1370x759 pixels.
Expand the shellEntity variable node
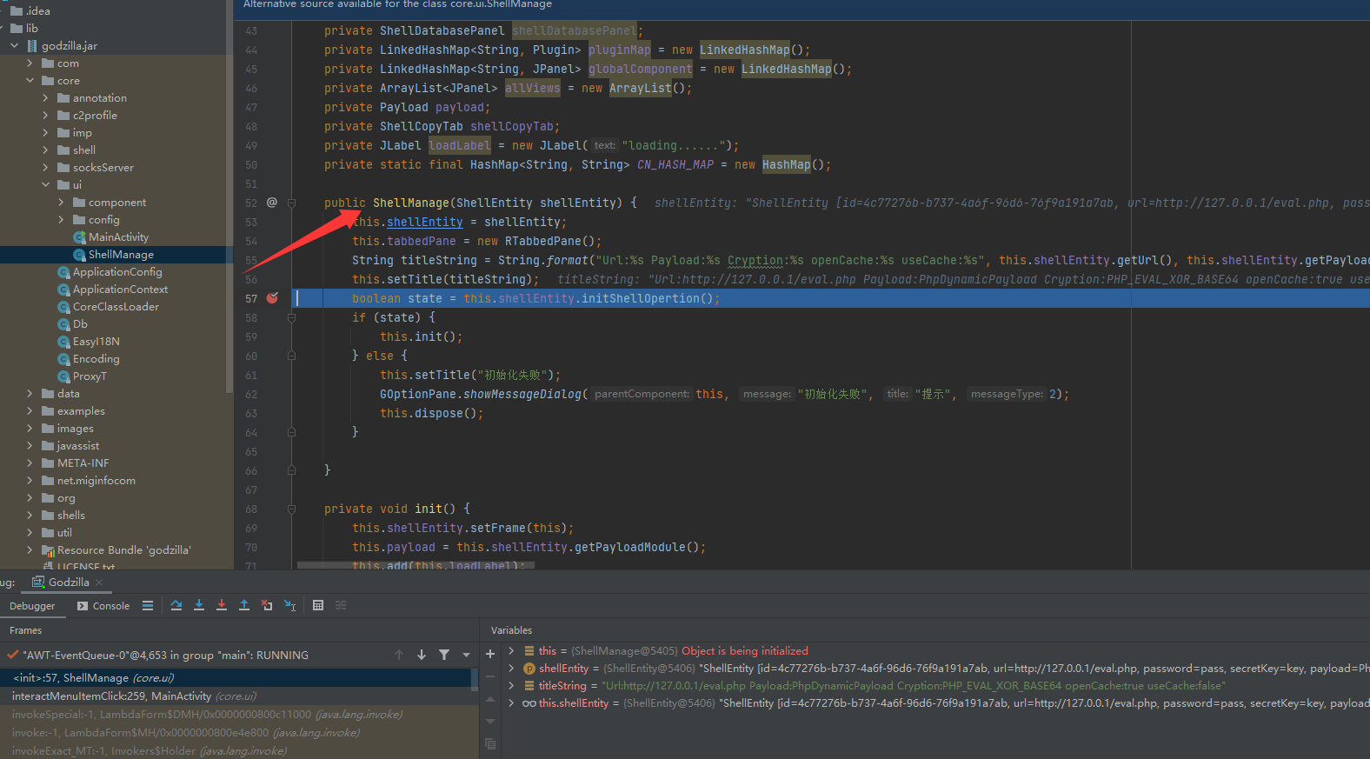click(511, 669)
